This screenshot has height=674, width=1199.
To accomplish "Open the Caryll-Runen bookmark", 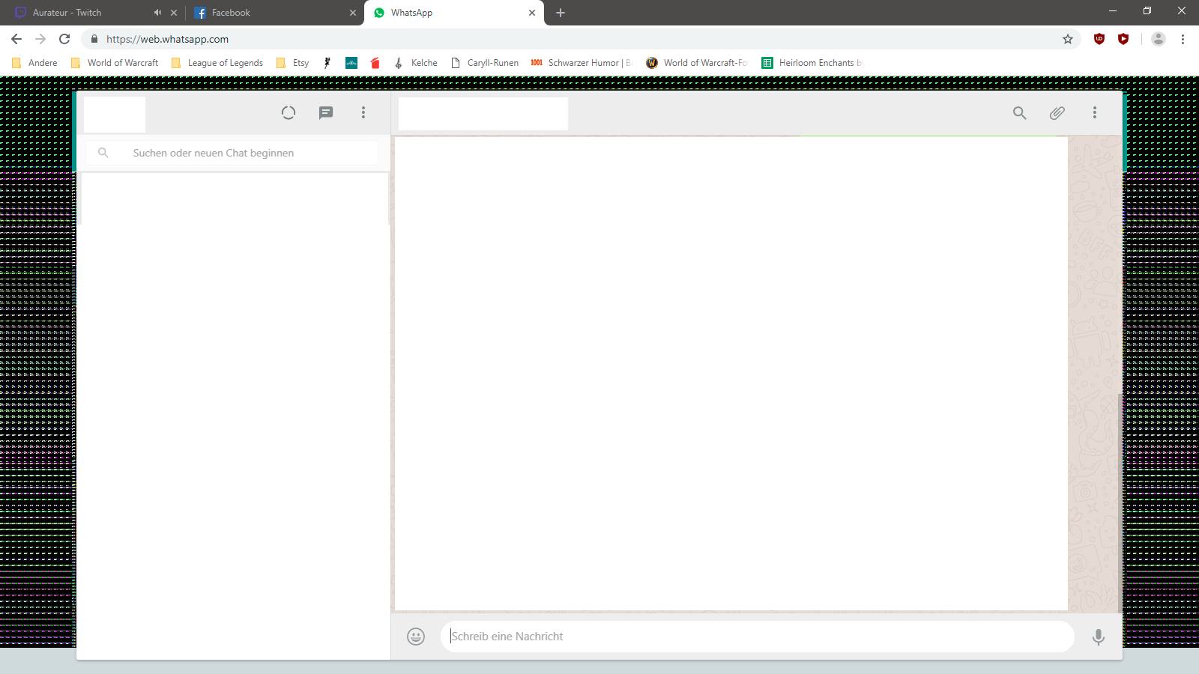I will [485, 63].
